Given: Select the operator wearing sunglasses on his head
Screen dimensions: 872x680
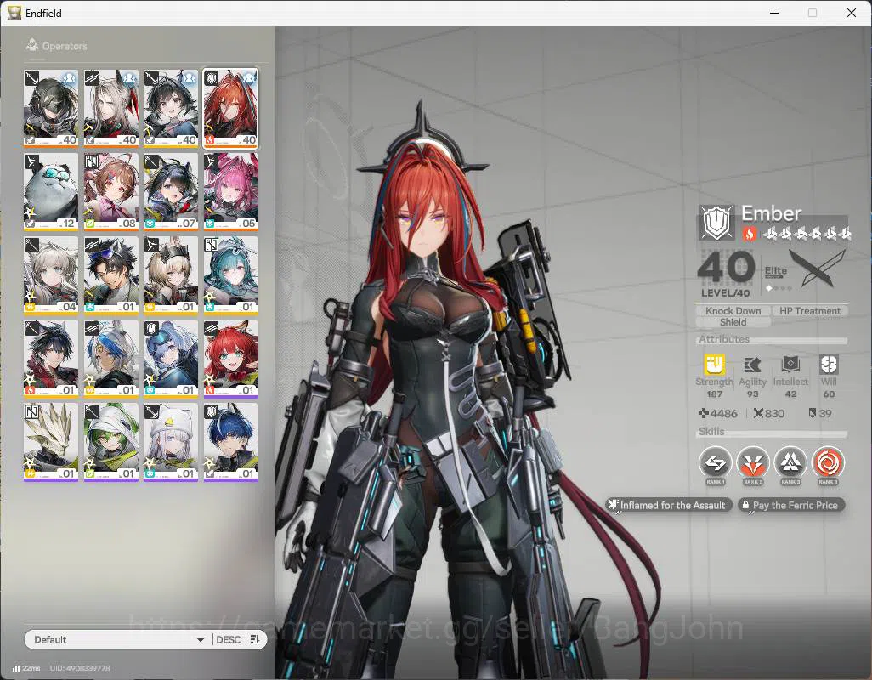Looking at the screenshot, I should pyautogui.click(x=111, y=275).
